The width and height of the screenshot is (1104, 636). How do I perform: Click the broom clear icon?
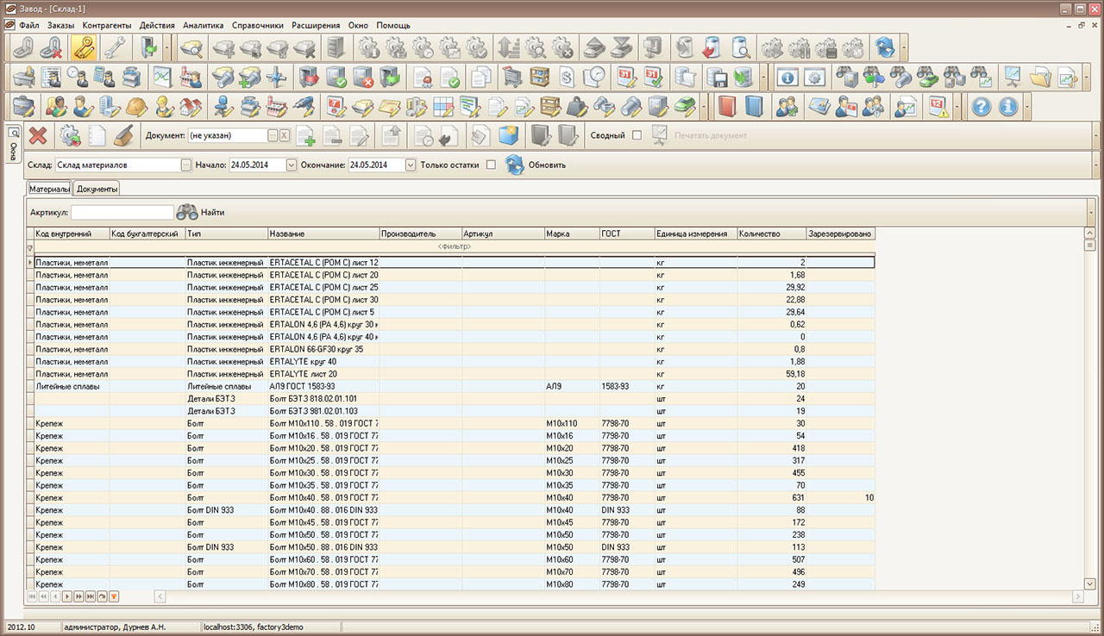[x=123, y=135]
